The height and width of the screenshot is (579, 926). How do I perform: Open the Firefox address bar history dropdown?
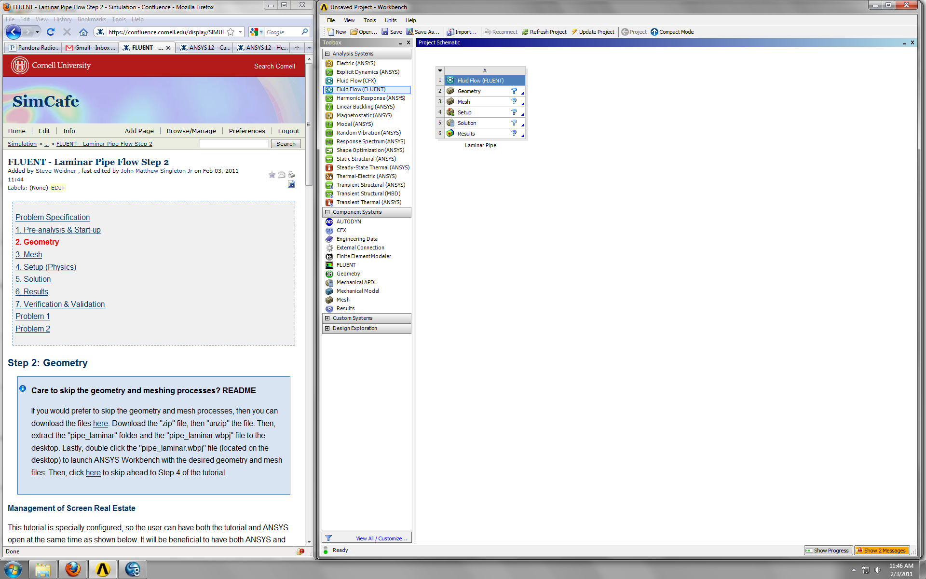coord(240,32)
